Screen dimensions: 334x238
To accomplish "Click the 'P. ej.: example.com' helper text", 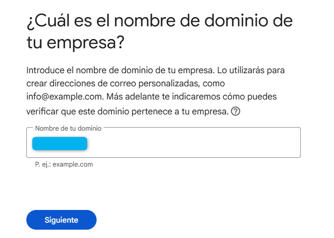I will point(64,164).
